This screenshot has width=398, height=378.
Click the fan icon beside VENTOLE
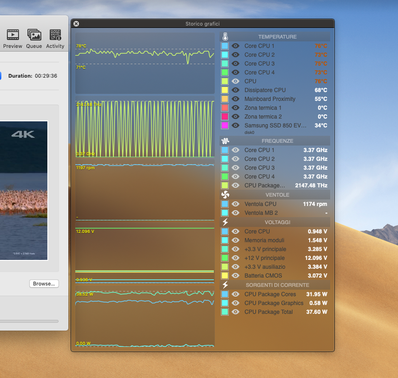pos(225,195)
